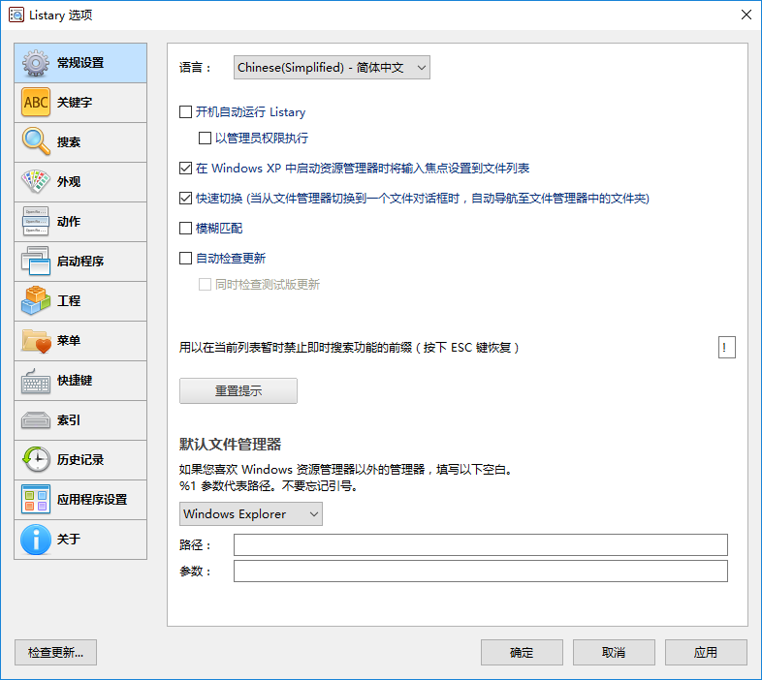The image size is (762, 680).
Task: Click the "%1 参数代表路径" hint text
Action: (x=269, y=485)
